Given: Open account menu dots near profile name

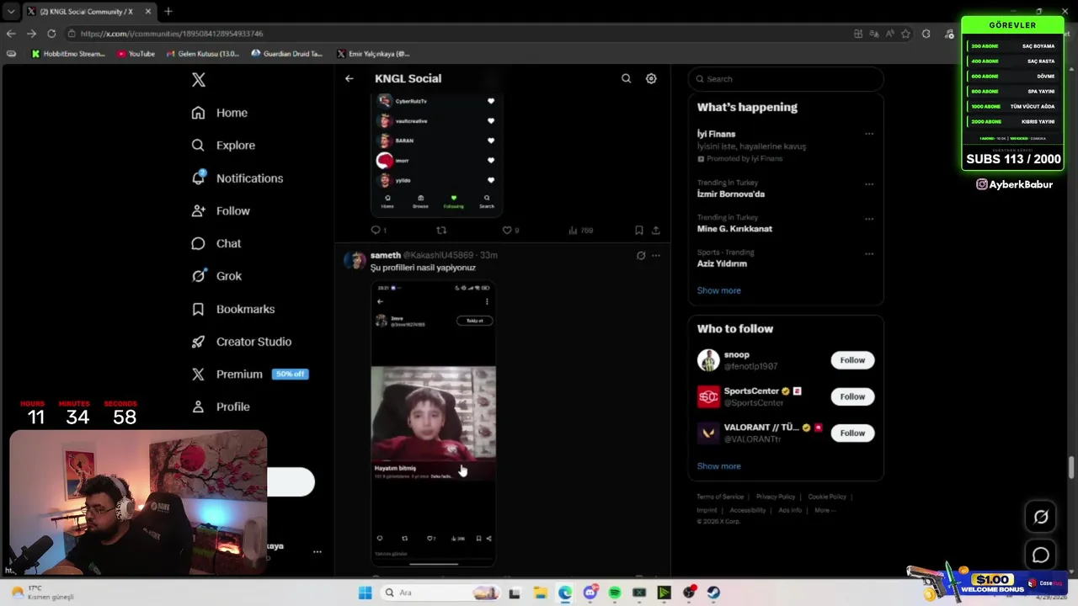Looking at the screenshot, I should tap(318, 552).
